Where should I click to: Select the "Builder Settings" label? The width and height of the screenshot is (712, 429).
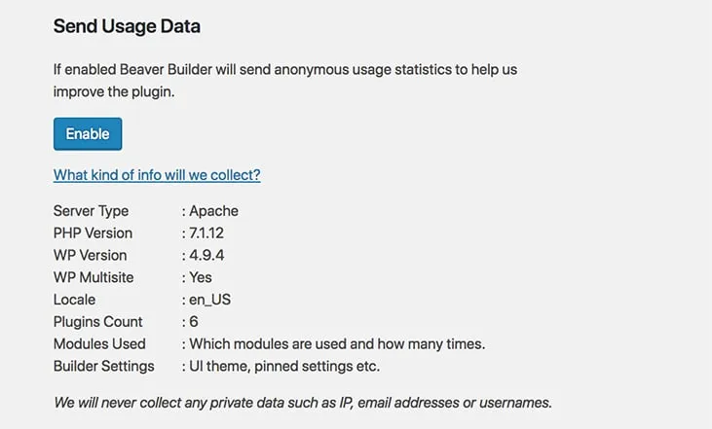(103, 366)
